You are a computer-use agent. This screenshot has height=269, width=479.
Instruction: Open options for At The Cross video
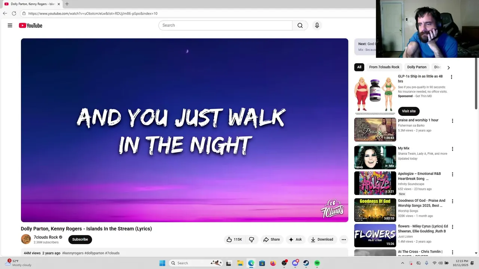(452, 253)
